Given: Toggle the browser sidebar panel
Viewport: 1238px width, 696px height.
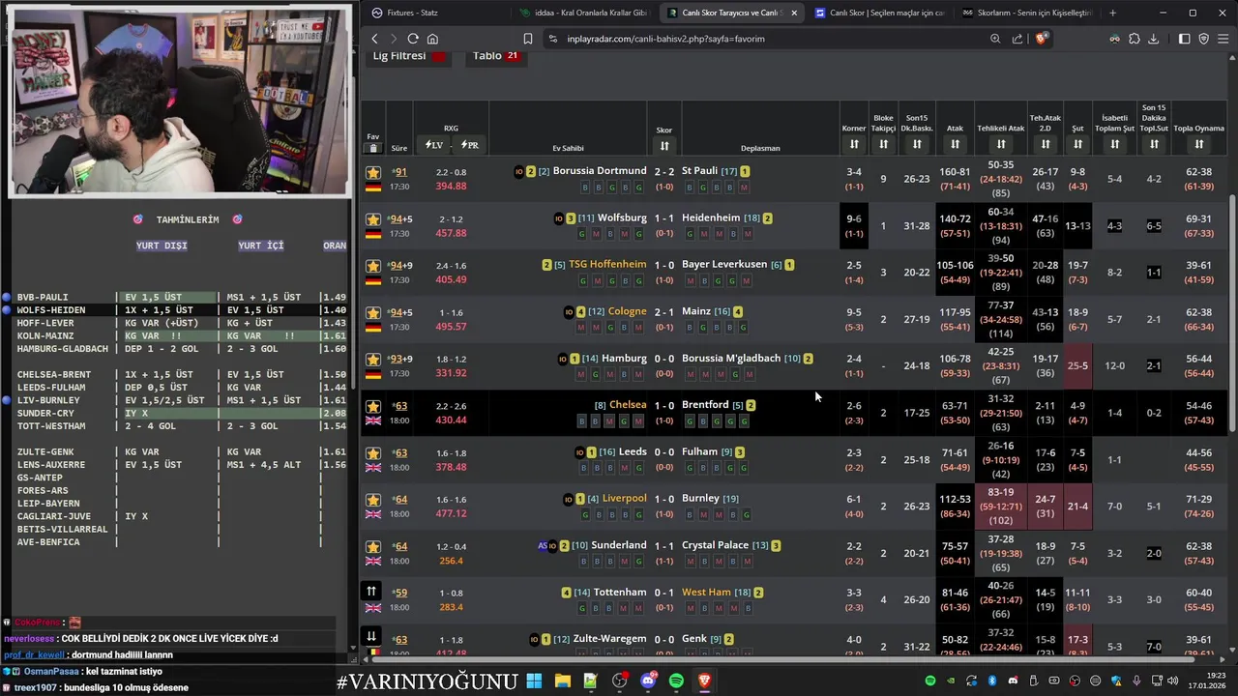Looking at the screenshot, I should 1185,39.
